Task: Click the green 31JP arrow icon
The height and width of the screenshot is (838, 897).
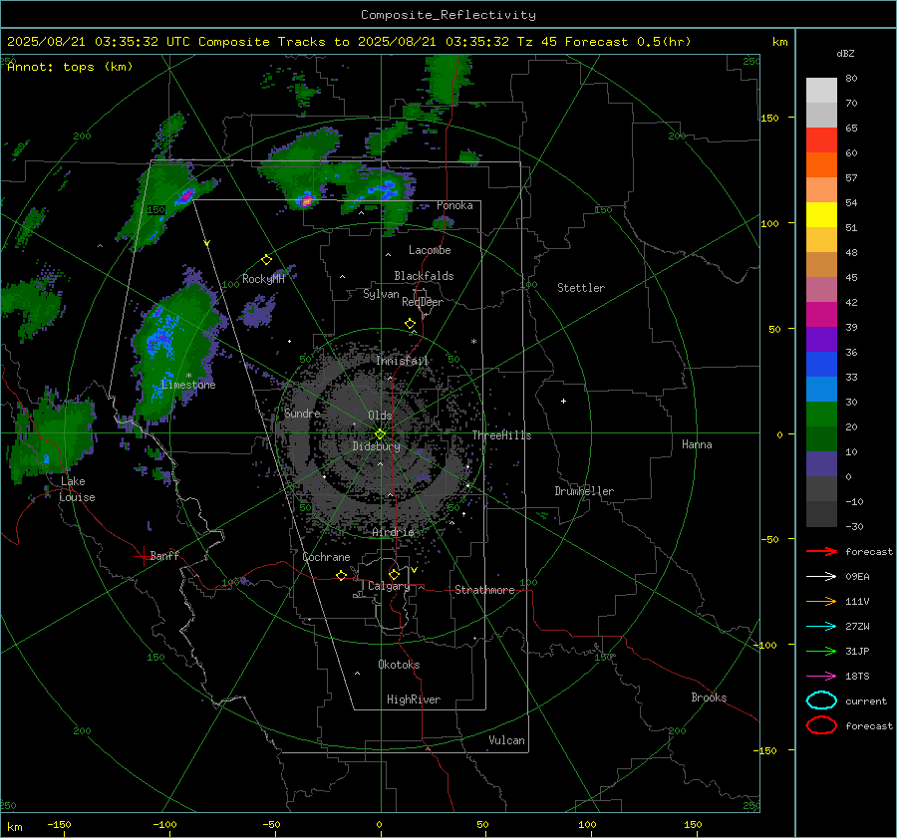Action: tap(821, 651)
